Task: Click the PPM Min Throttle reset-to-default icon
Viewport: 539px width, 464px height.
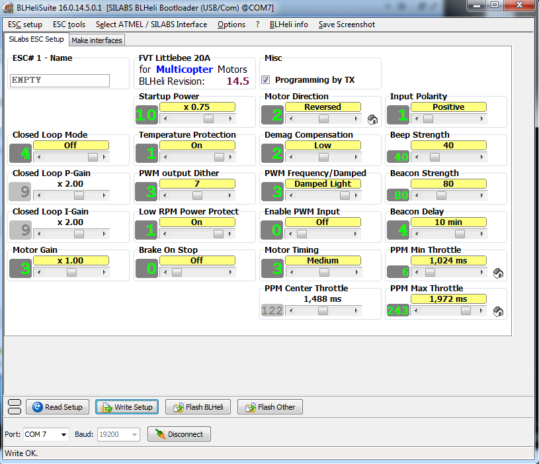Action: pos(498,273)
